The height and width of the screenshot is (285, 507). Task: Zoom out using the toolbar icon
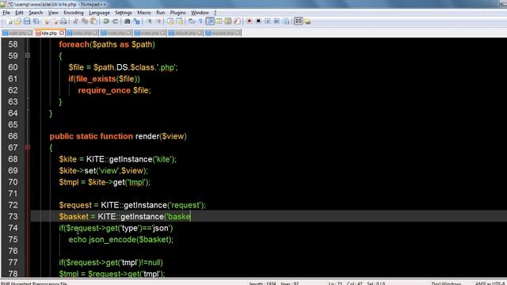point(158,21)
